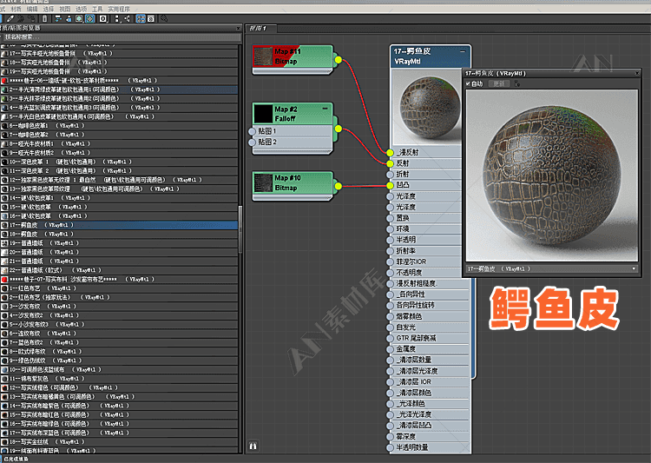Switch to the 视图1 tab
The width and height of the screenshot is (651, 463).
pos(258,28)
